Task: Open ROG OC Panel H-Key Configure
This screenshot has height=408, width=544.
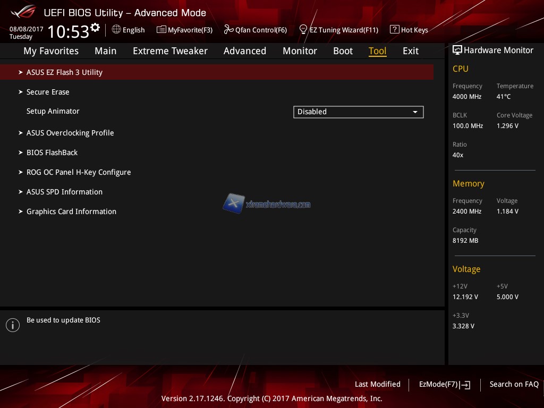Action: (x=79, y=172)
